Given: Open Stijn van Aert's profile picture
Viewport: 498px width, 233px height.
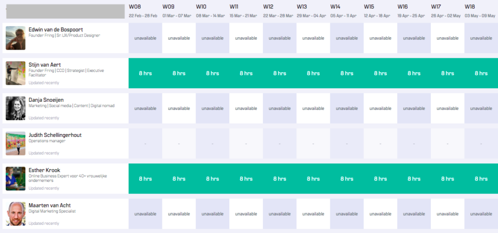Looking at the screenshot, I should pos(15,73).
